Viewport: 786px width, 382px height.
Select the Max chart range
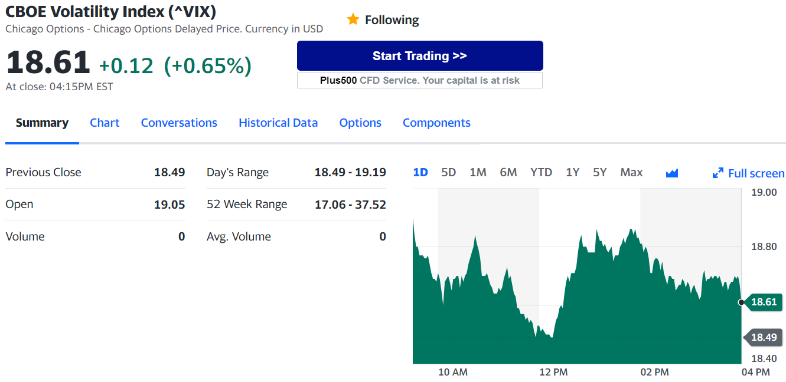click(x=631, y=173)
